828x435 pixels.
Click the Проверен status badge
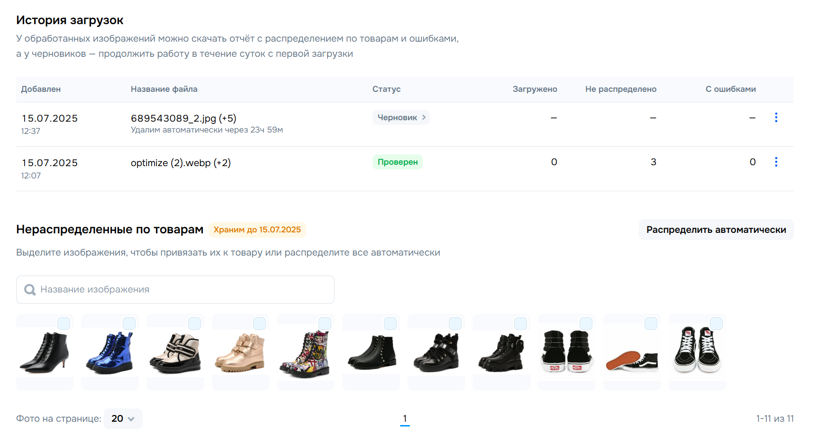(x=398, y=162)
